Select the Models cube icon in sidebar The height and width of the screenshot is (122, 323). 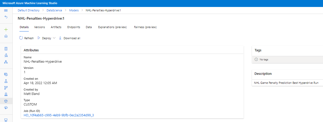6,101
